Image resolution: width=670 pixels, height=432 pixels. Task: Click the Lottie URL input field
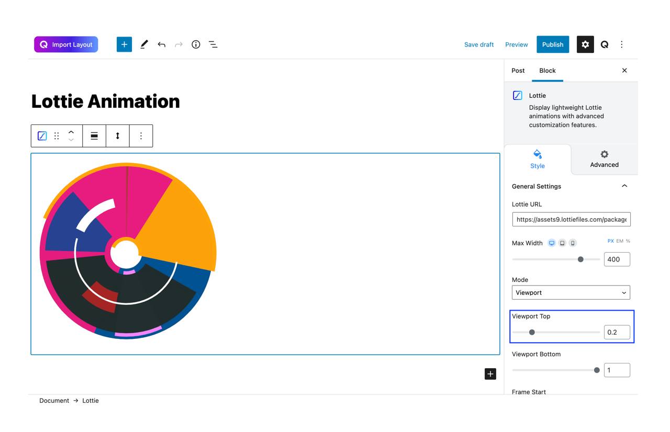(x=571, y=219)
